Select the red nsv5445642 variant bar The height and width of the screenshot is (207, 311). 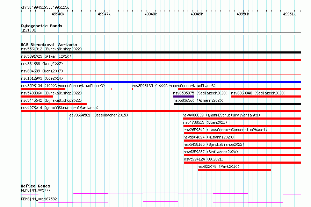tap(53, 104)
